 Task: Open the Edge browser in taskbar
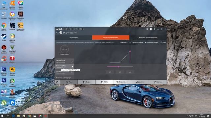point(13,116)
